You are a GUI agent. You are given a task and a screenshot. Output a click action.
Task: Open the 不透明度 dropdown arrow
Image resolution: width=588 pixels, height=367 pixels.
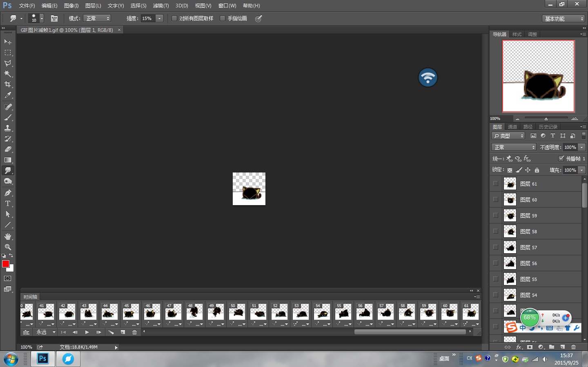tap(582, 147)
